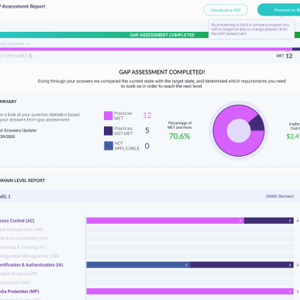
Task: Select the Access Control (AC) domain label
Action: [17, 221]
